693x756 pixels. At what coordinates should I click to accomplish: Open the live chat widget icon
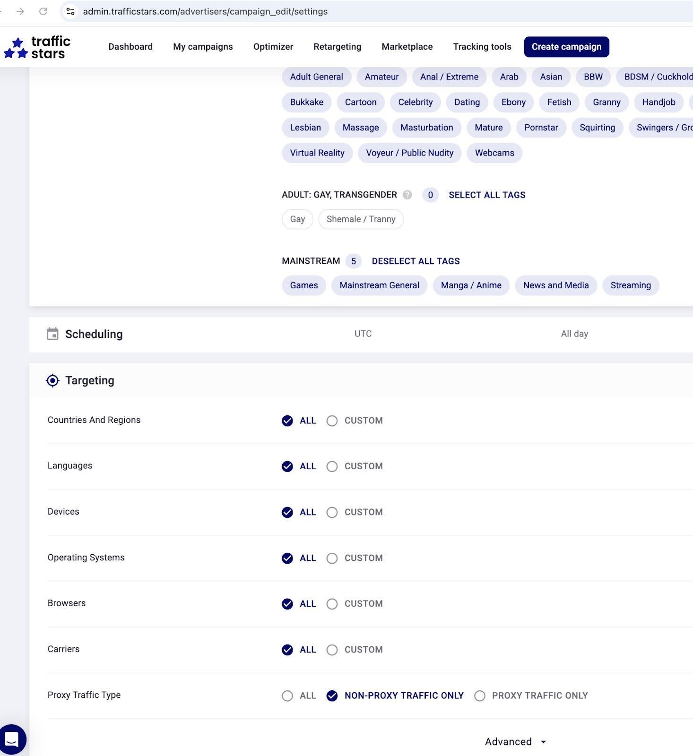coord(11,739)
